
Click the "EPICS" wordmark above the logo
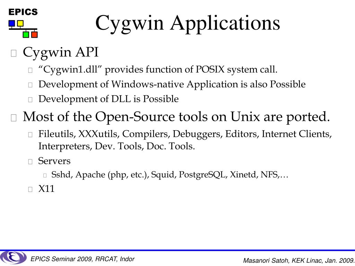coord(23,12)
